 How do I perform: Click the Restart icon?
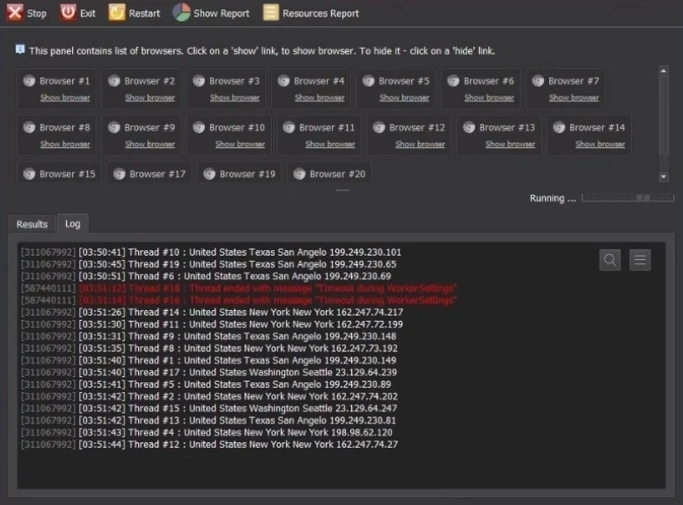[x=116, y=13]
